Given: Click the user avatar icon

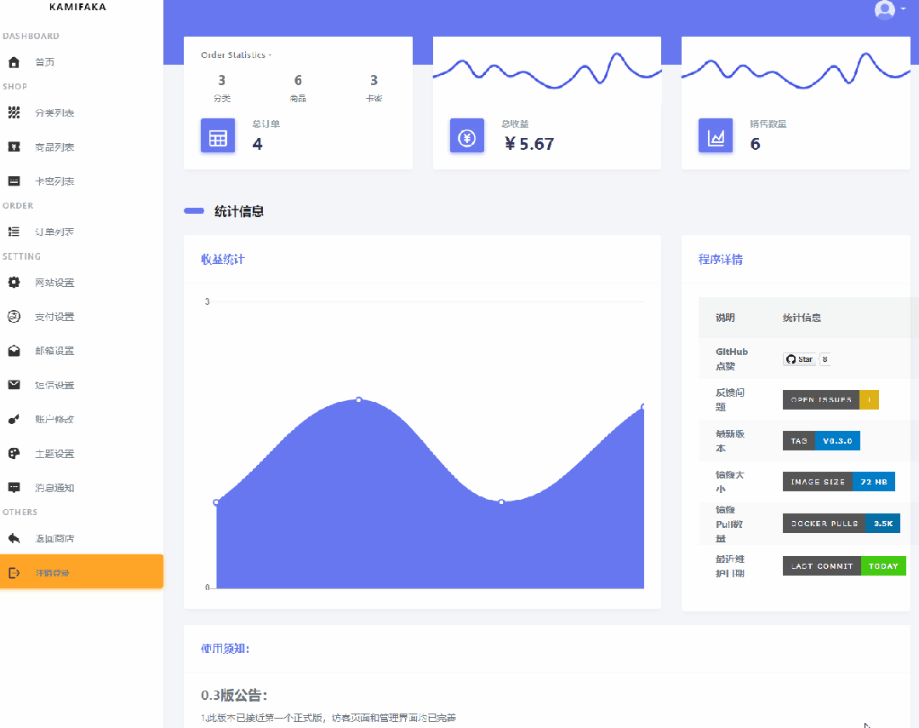Looking at the screenshot, I should click(x=884, y=9).
